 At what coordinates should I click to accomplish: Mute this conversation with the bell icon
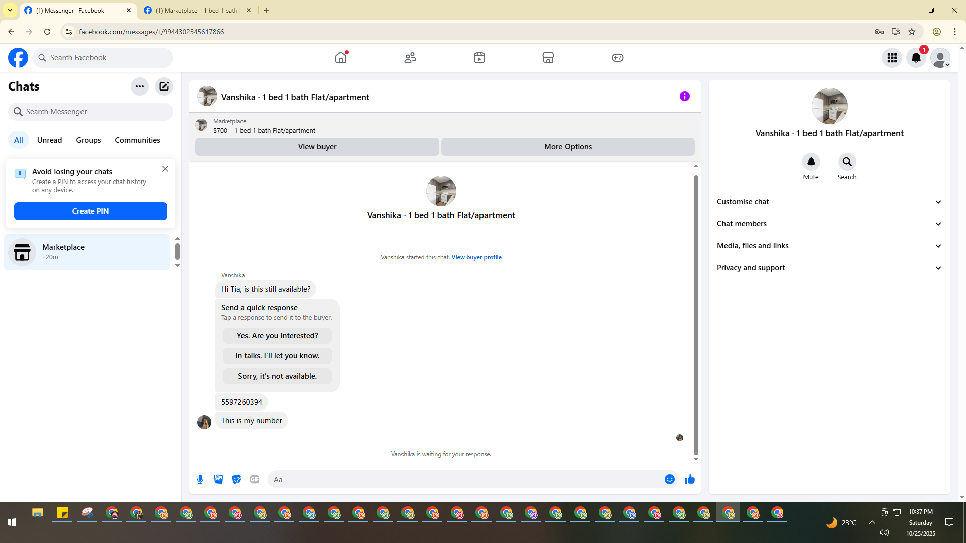[811, 162]
